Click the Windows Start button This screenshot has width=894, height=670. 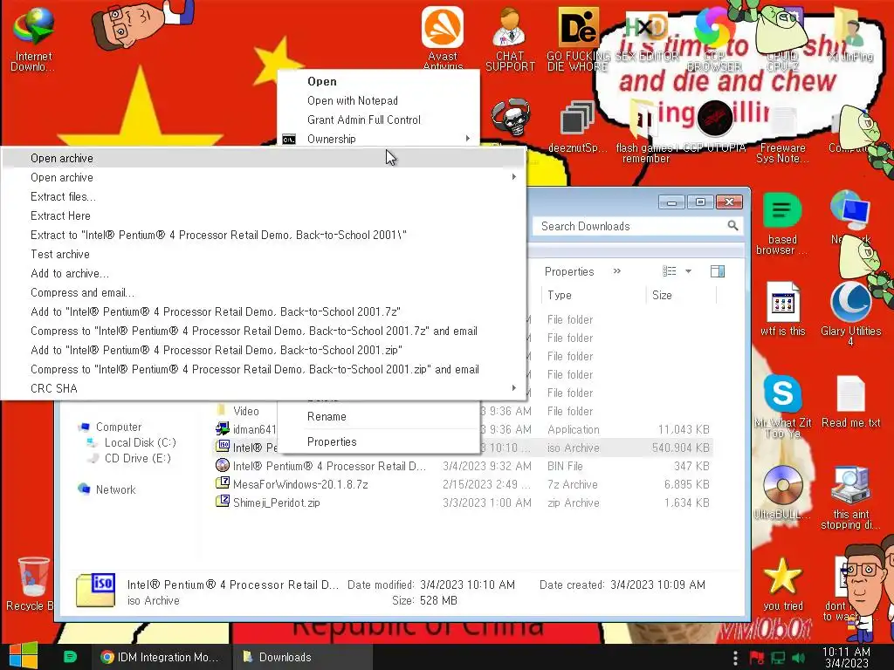point(24,656)
